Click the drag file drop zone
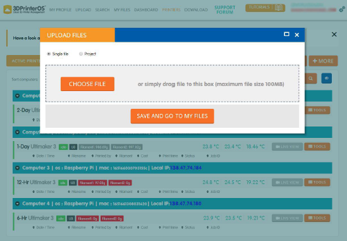This screenshot has height=241, width=347. (x=172, y=83)
